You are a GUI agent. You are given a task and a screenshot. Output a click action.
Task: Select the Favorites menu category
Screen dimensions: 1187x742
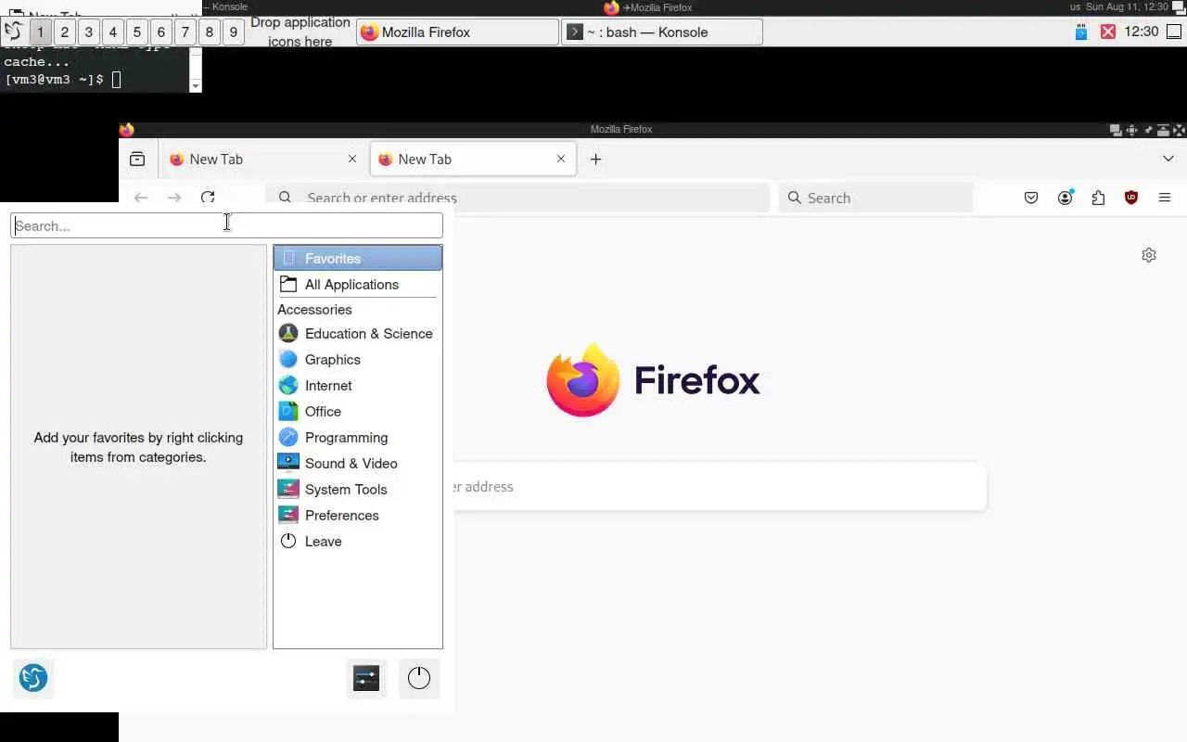[x=358, y=259]
